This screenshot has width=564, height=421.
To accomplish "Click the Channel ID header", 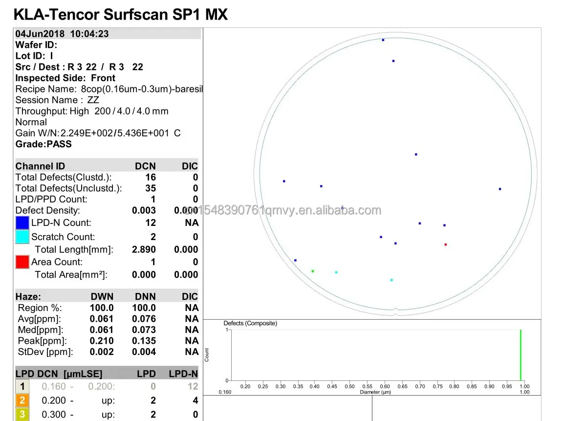I will point(40,166).
